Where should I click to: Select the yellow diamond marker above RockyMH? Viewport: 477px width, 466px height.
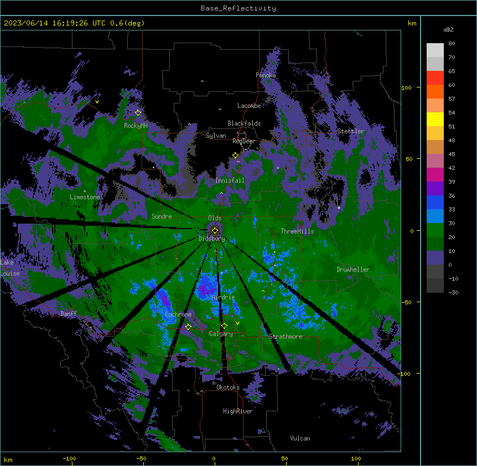click(x=138, y=112)
